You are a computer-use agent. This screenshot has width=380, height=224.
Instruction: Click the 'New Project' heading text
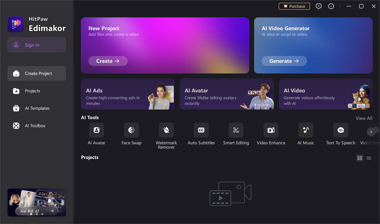pyautogui.click(x=104, y=28)
